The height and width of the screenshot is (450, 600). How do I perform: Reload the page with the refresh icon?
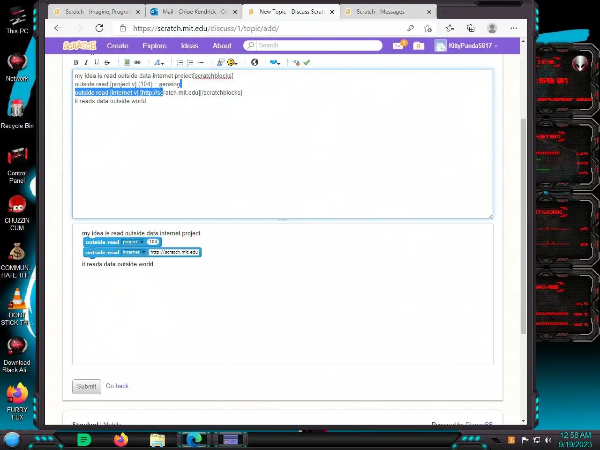[99, 28]
